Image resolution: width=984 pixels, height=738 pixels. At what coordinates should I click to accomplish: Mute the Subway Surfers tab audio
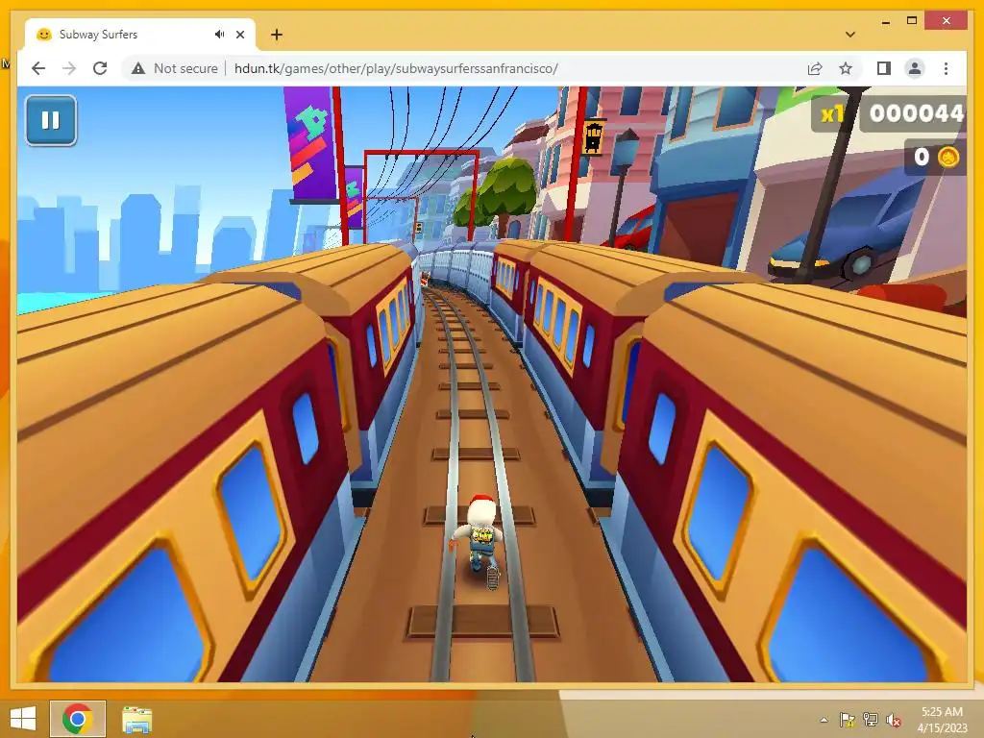click(219, 35)
